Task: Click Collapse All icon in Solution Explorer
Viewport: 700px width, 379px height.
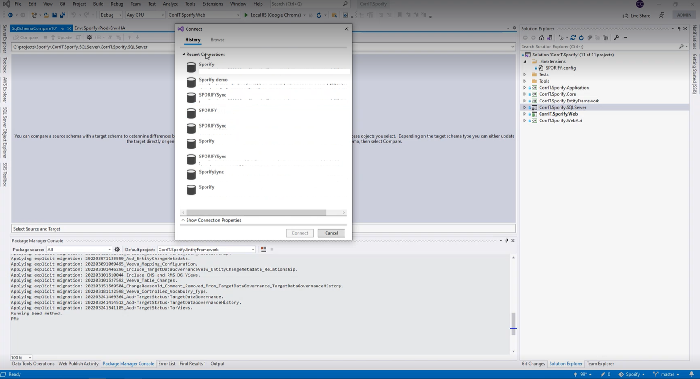Action: point(589,38)
